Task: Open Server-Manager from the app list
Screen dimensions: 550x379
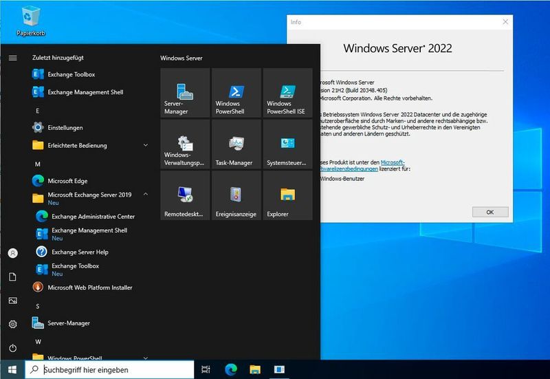Action: (x=91, y=323)
